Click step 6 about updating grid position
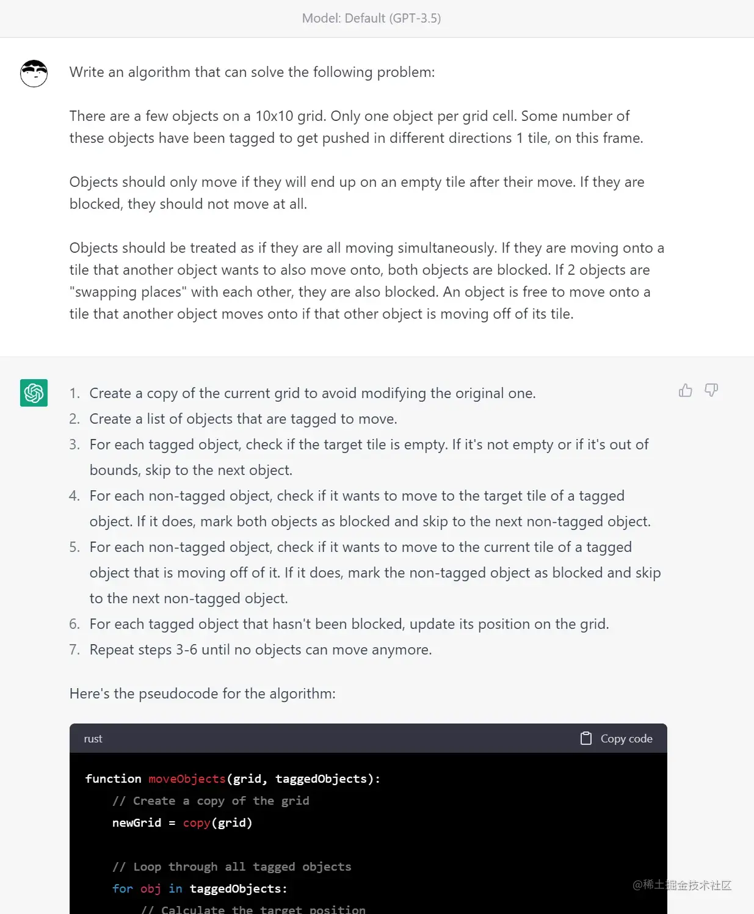The height and width of the screenshot is (914, 754). pos(349,624)
